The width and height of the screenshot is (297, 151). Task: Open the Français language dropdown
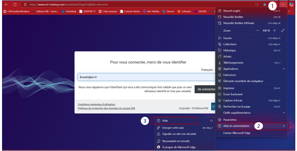(x=208, y=70)
